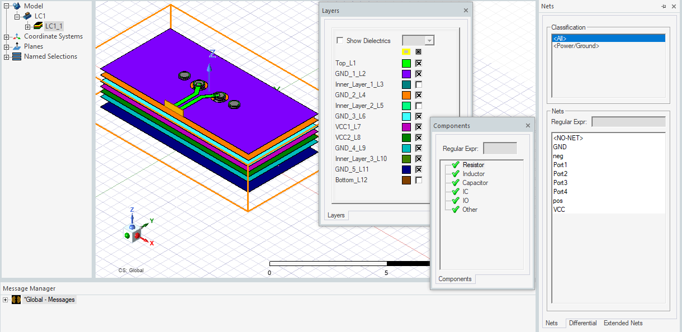Pin the Nets panel with the pushpin icon
Image resolution: width=682 pixels, height=332 pixels.
(x=664, y=6)
